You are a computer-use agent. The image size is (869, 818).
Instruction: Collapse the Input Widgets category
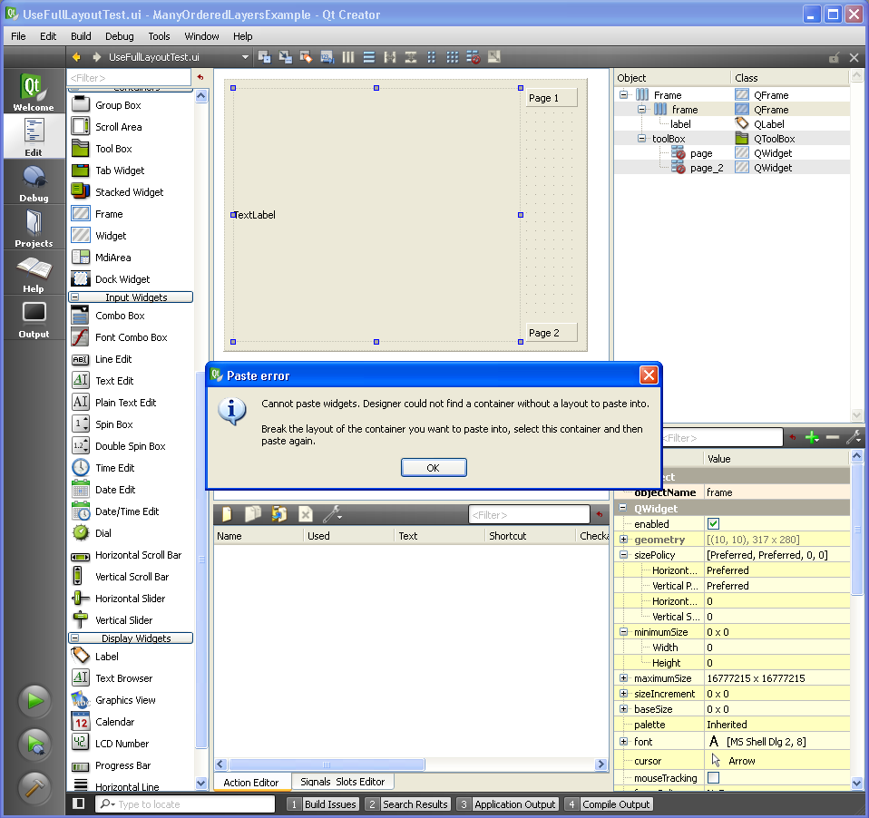click(x=74, y=297)
